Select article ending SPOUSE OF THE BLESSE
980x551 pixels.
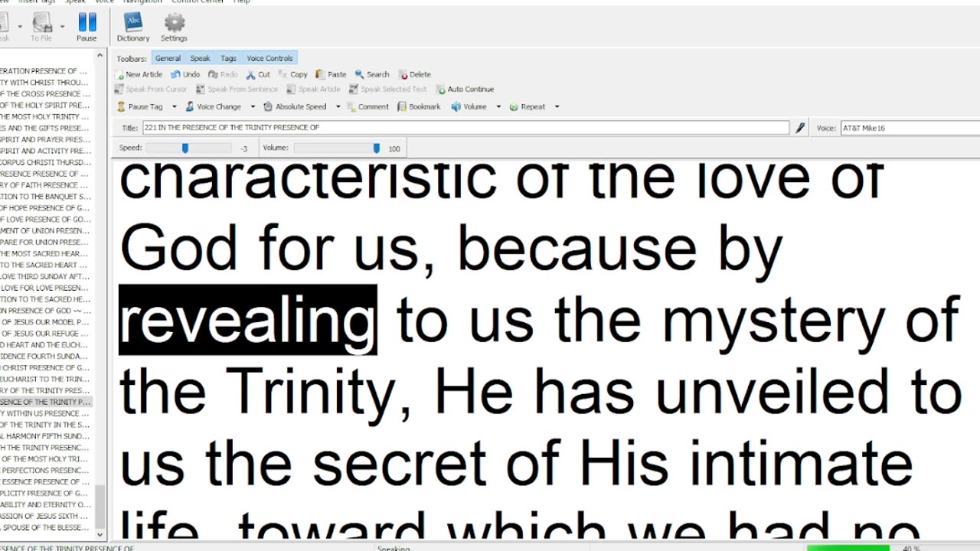(46, 527)
